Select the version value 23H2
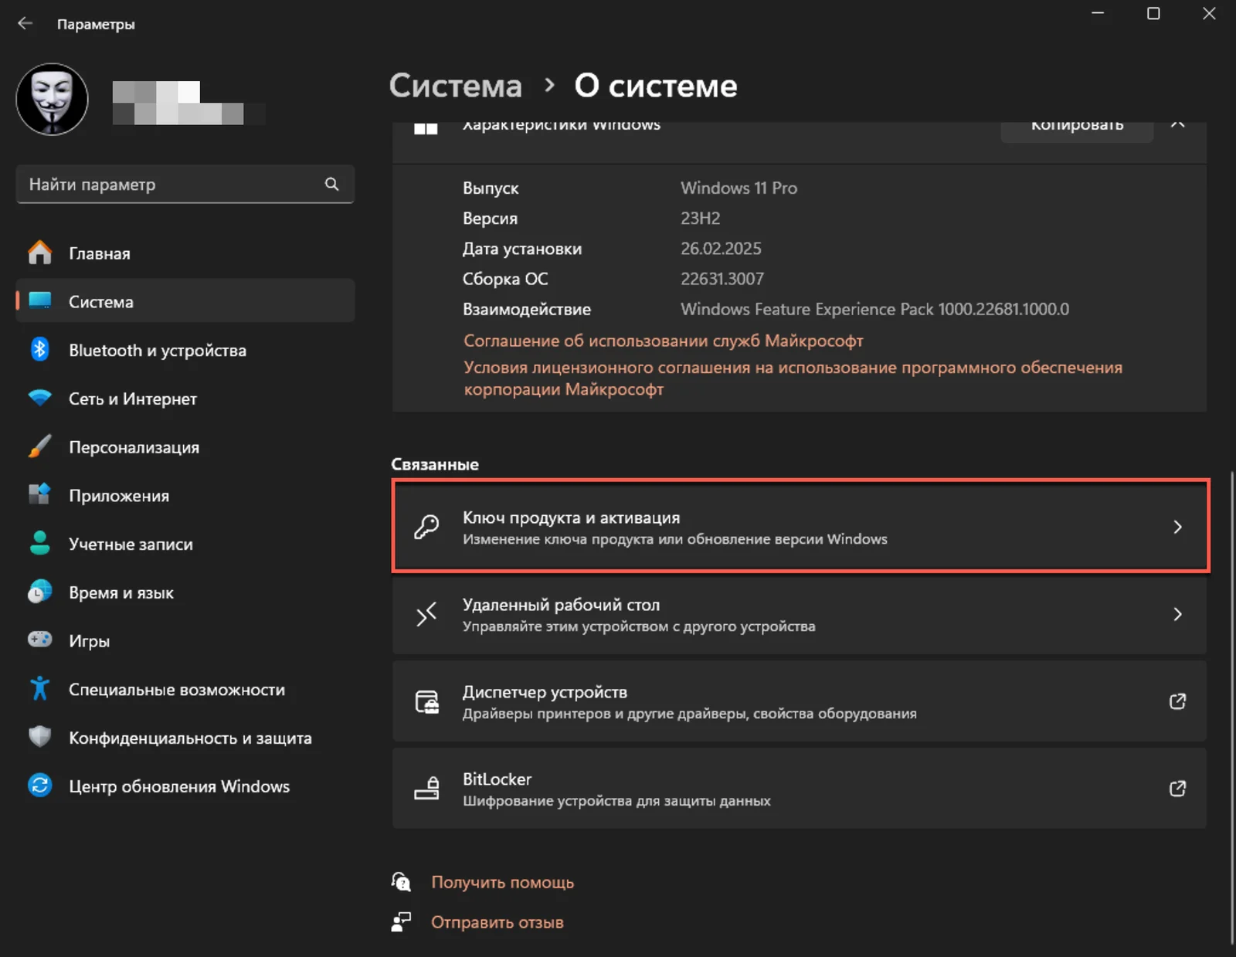Viewport: 1236px width, 957px height. [700, 219]
